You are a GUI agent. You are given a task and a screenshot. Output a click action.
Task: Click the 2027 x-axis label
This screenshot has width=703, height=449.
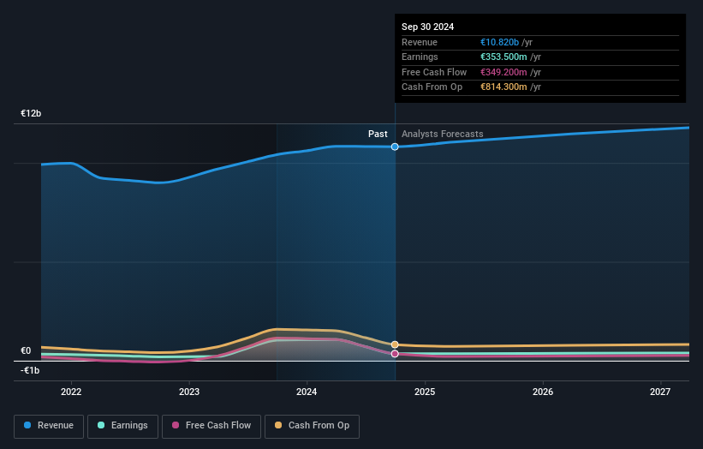660,392
